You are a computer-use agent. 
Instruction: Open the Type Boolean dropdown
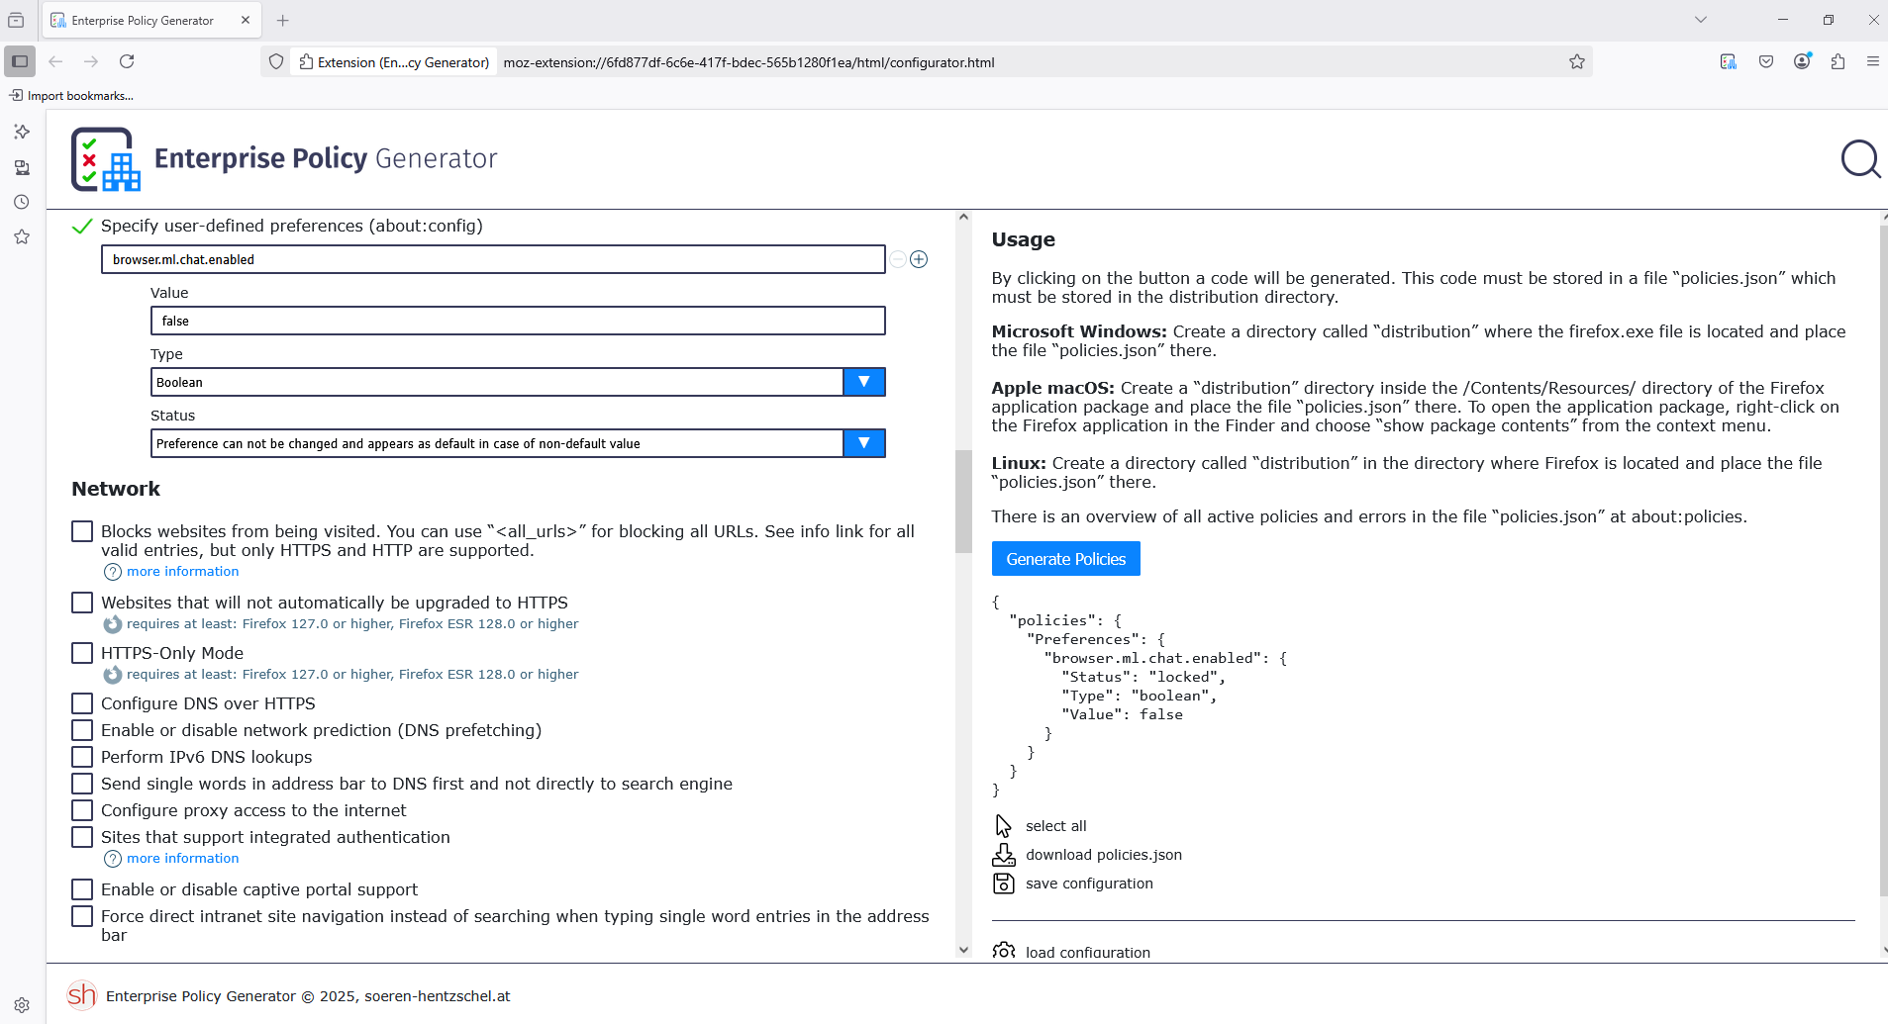click(518, 382)
